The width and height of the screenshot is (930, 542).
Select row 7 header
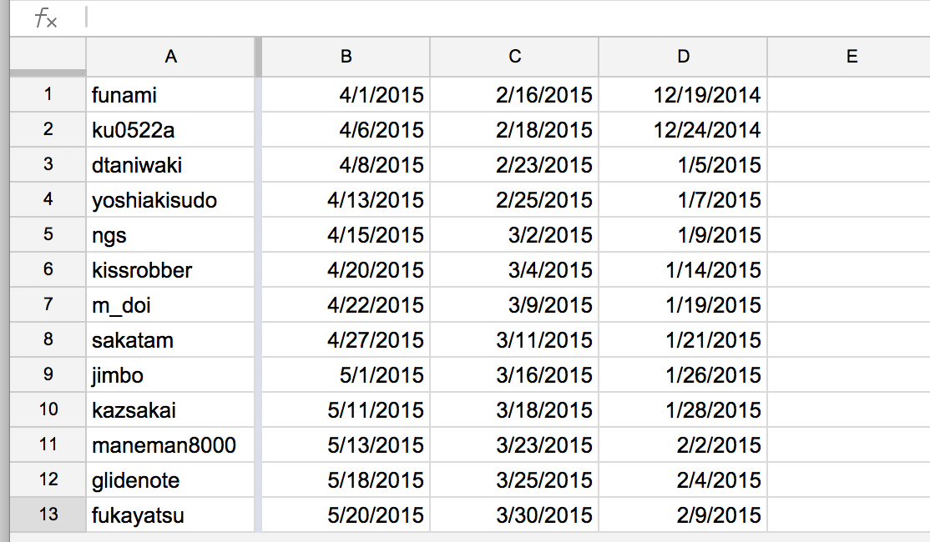[48, 305]
